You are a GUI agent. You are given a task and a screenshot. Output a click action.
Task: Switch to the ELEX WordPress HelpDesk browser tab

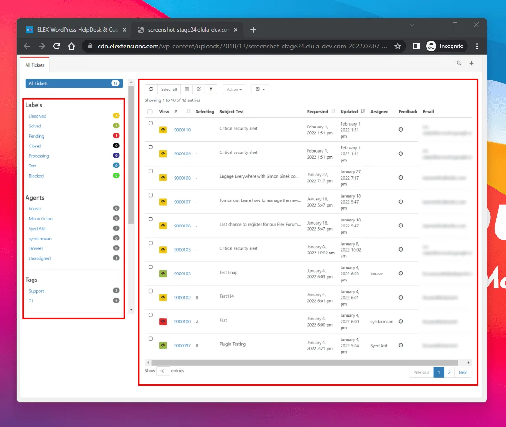point(73,30)
